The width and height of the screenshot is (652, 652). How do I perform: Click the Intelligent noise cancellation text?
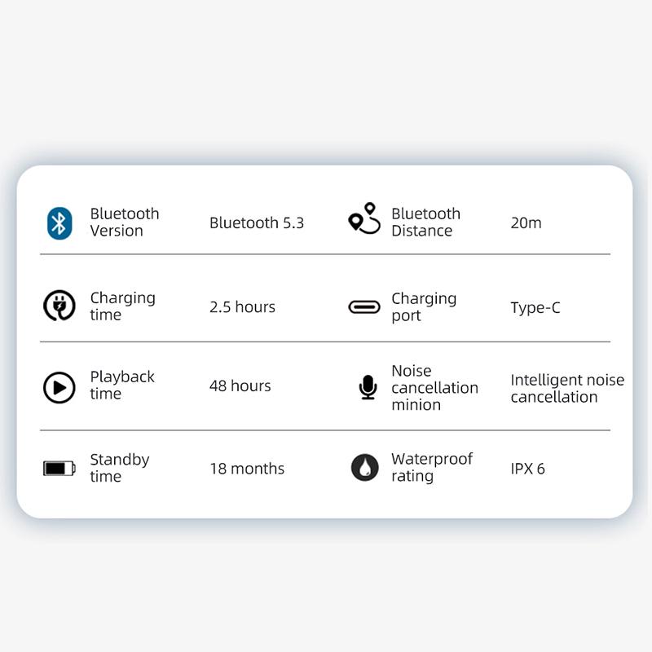[x=567, y=389]
